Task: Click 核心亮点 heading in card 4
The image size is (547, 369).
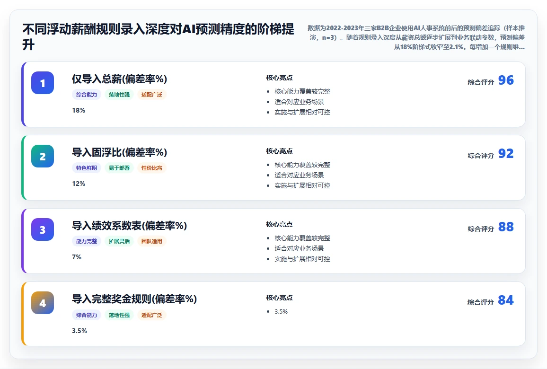Action: pos(280,298)
